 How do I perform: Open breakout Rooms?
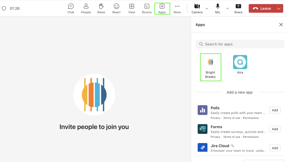pyautogui.click(x=147, y=8)
